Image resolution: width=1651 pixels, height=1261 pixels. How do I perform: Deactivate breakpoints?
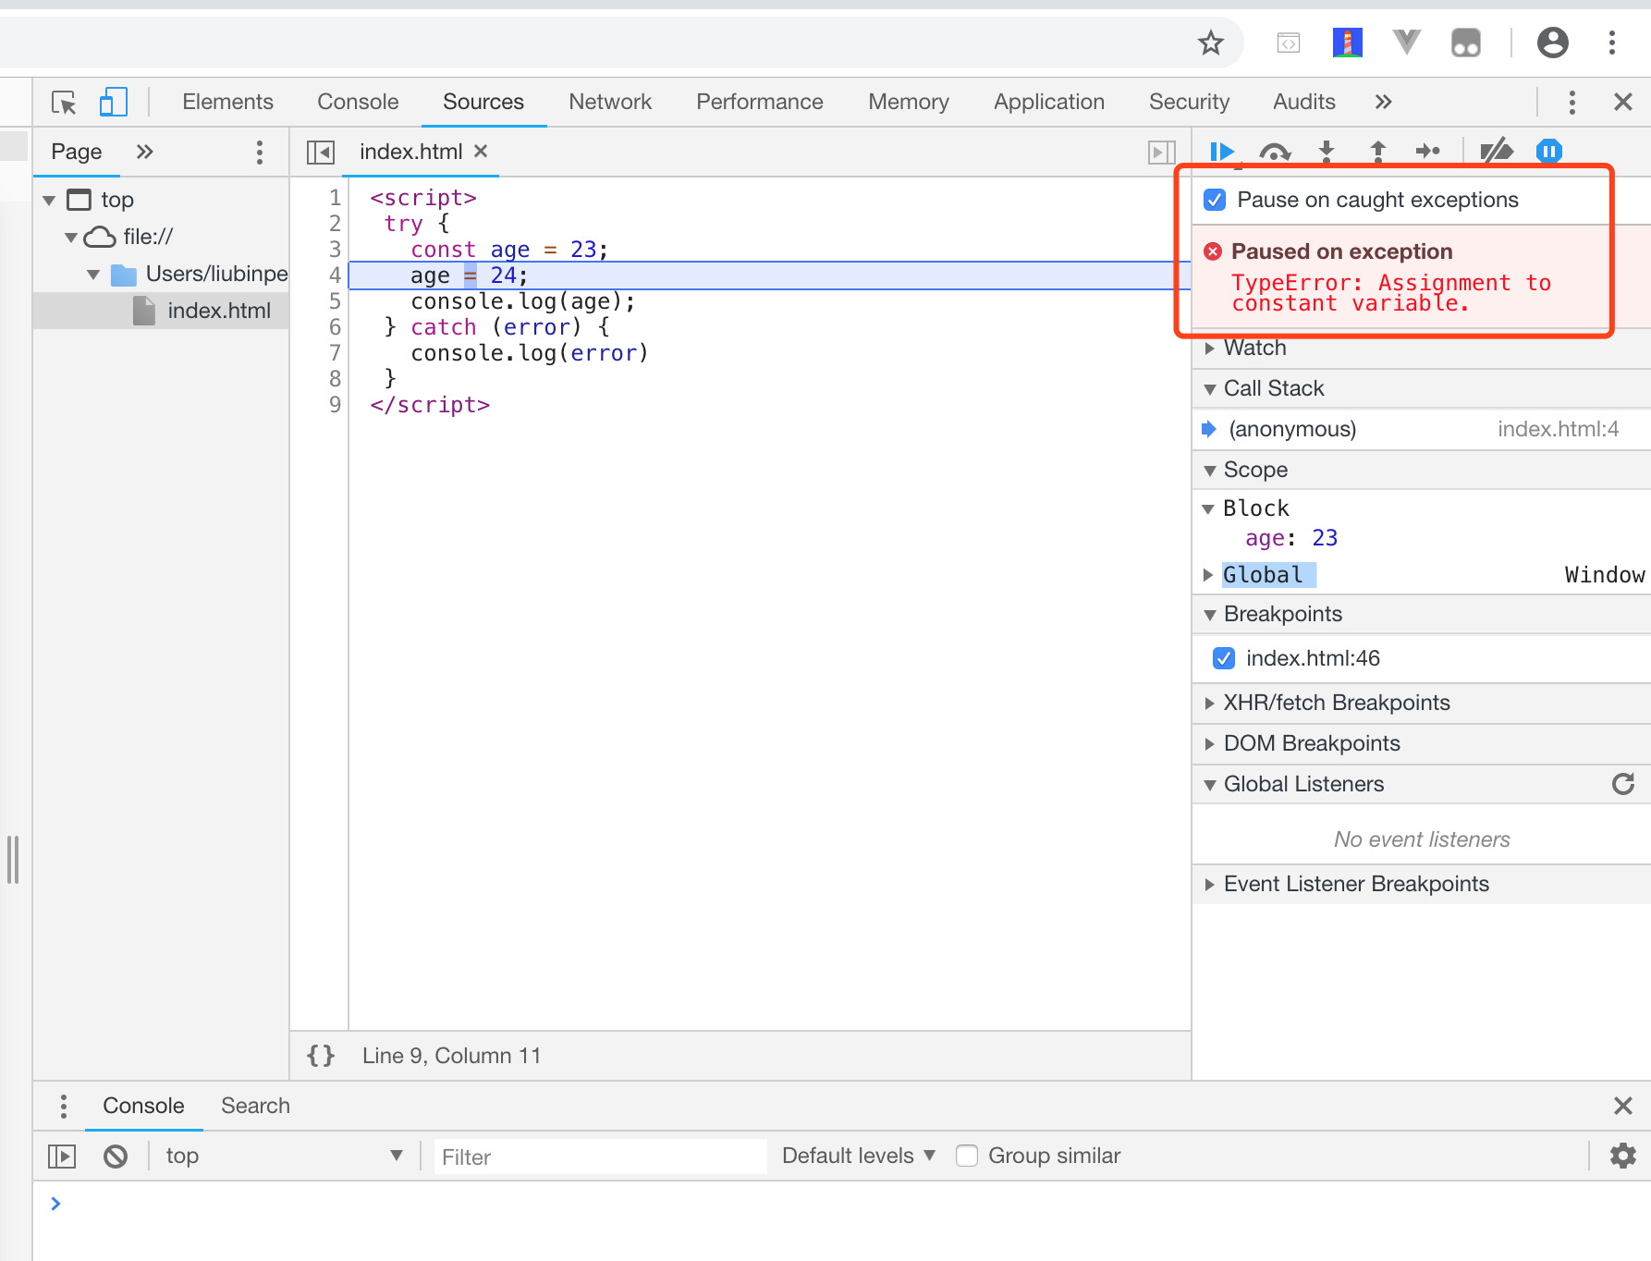tap(1497, 151)
